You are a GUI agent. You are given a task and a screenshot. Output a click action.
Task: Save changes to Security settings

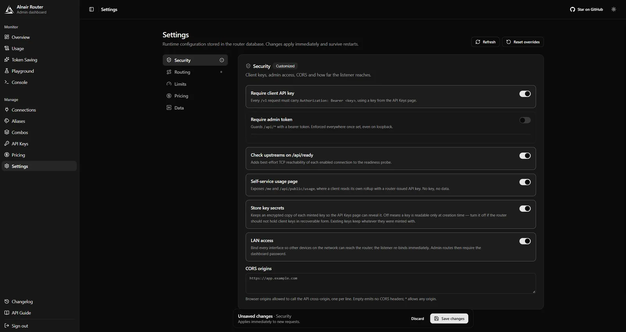click(x=449, y=319)
